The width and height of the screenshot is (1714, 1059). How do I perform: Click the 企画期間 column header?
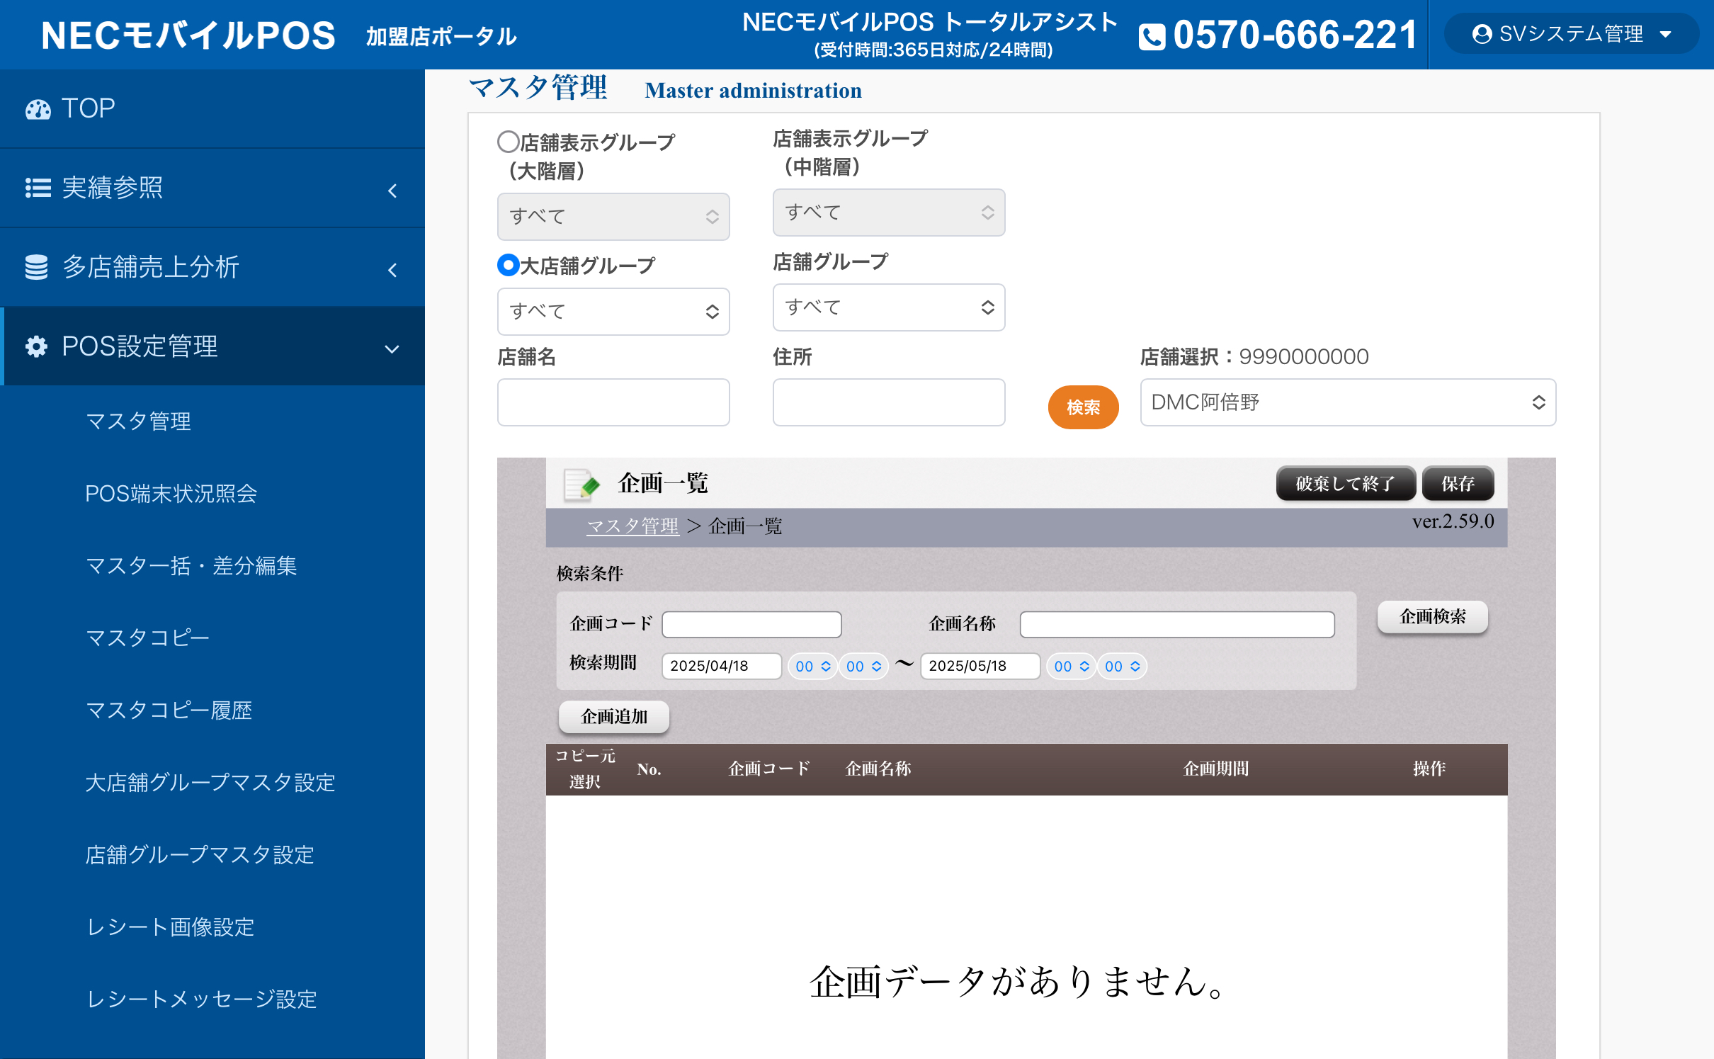[x=1216, y=769]
